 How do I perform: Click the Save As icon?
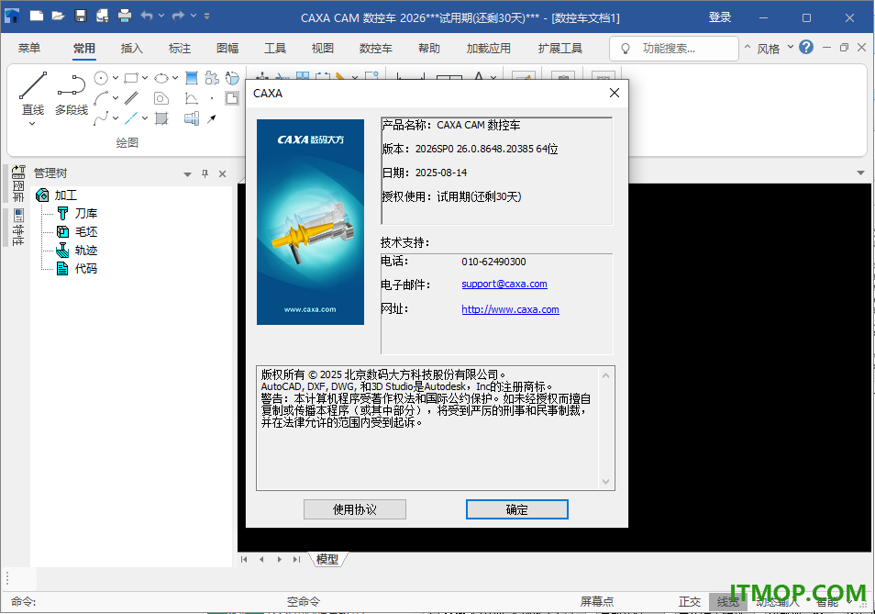pos(102,17)
